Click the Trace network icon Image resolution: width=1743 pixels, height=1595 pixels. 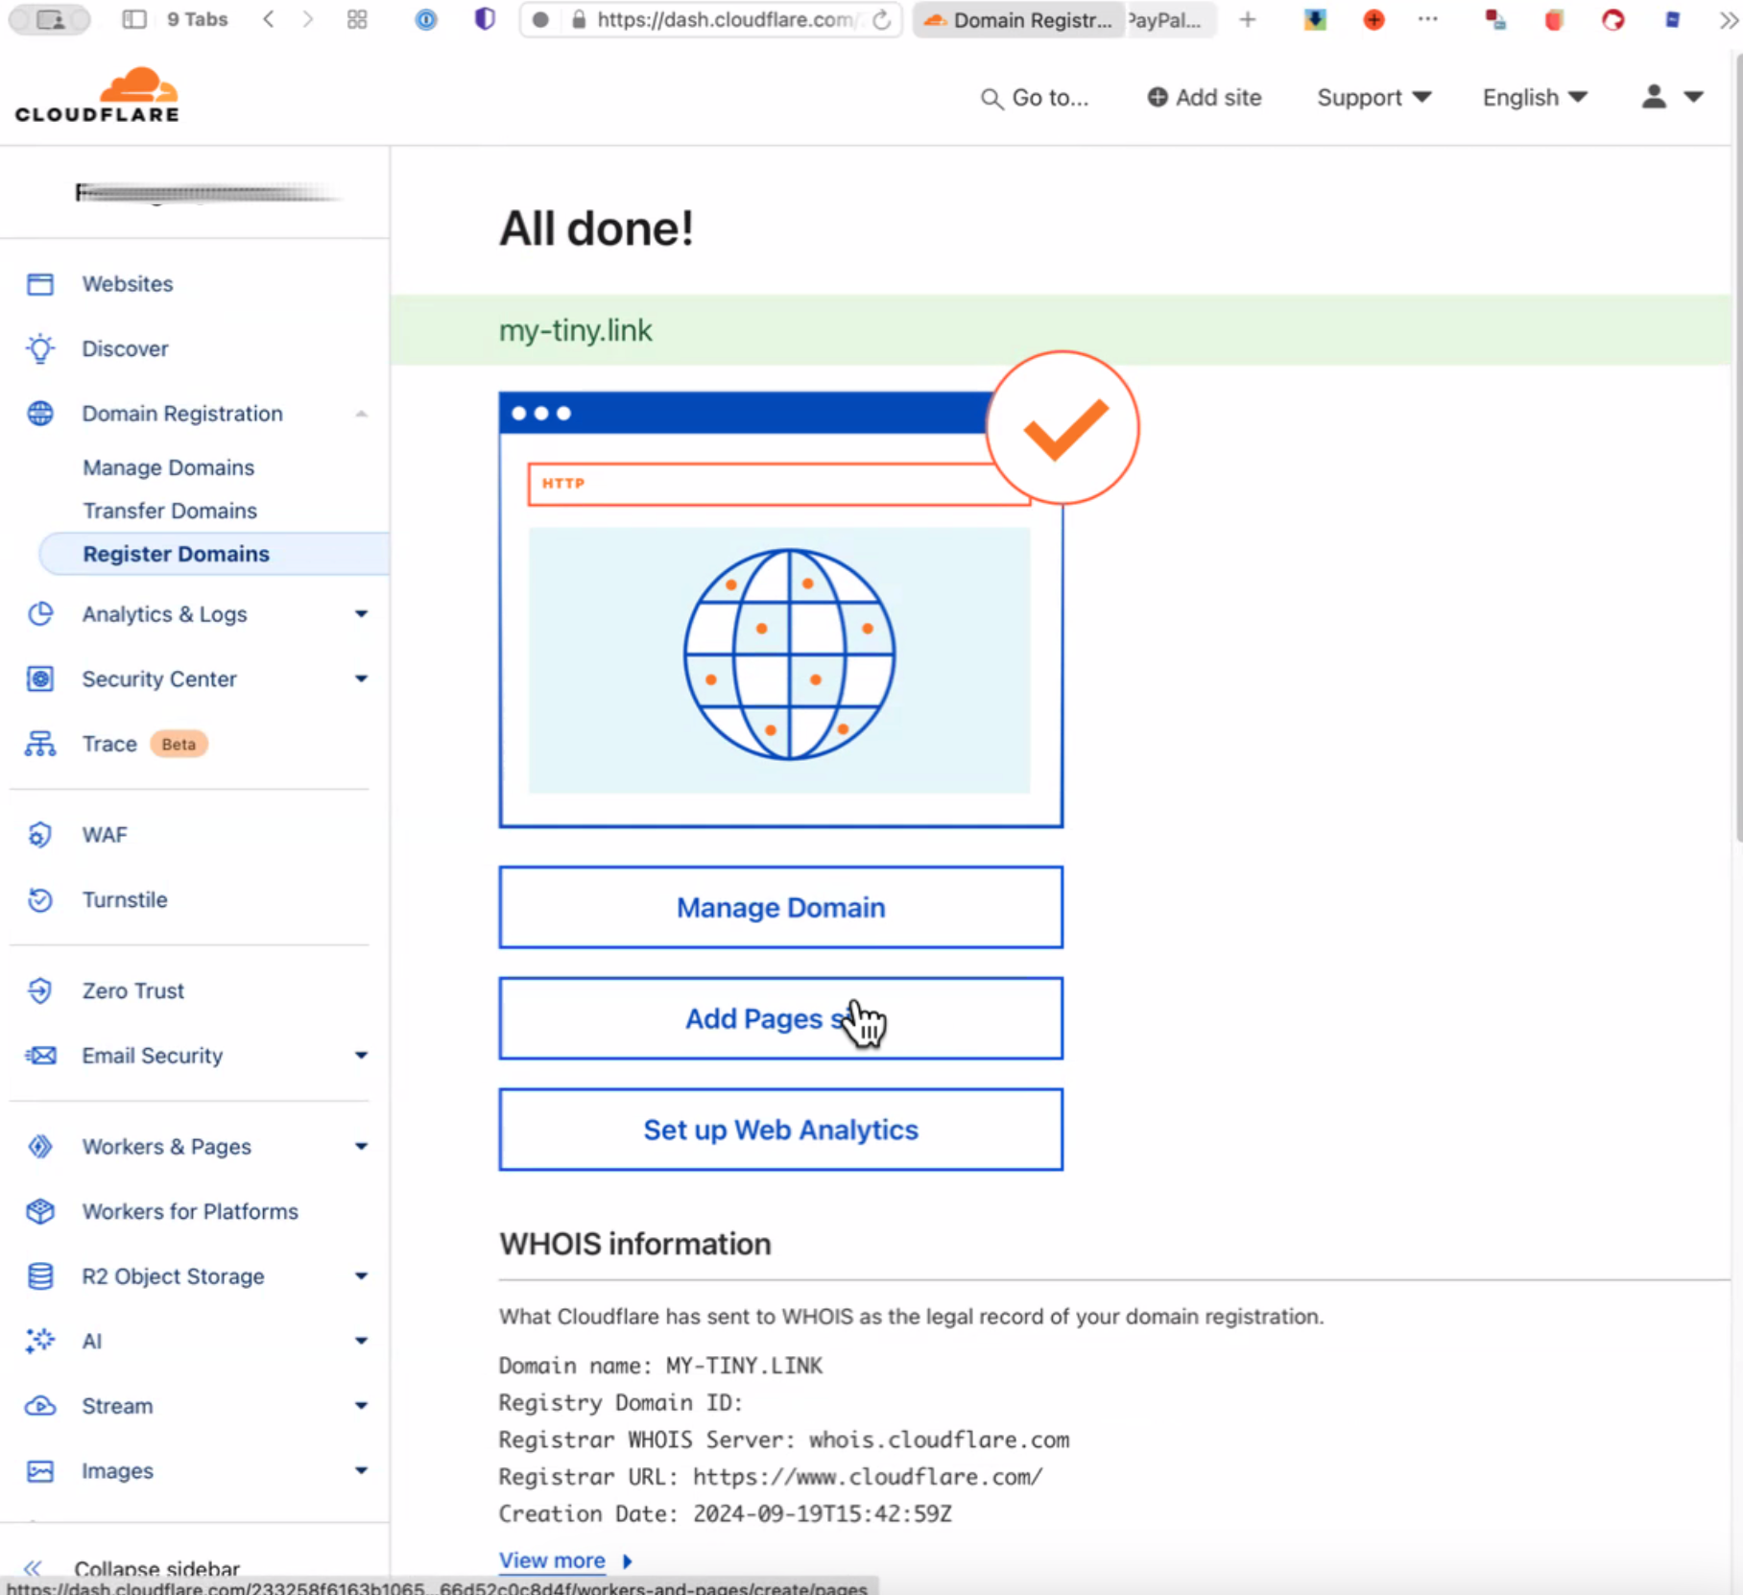(40, 744)
